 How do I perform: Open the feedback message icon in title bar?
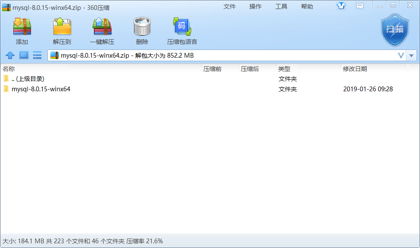point(360,6)
